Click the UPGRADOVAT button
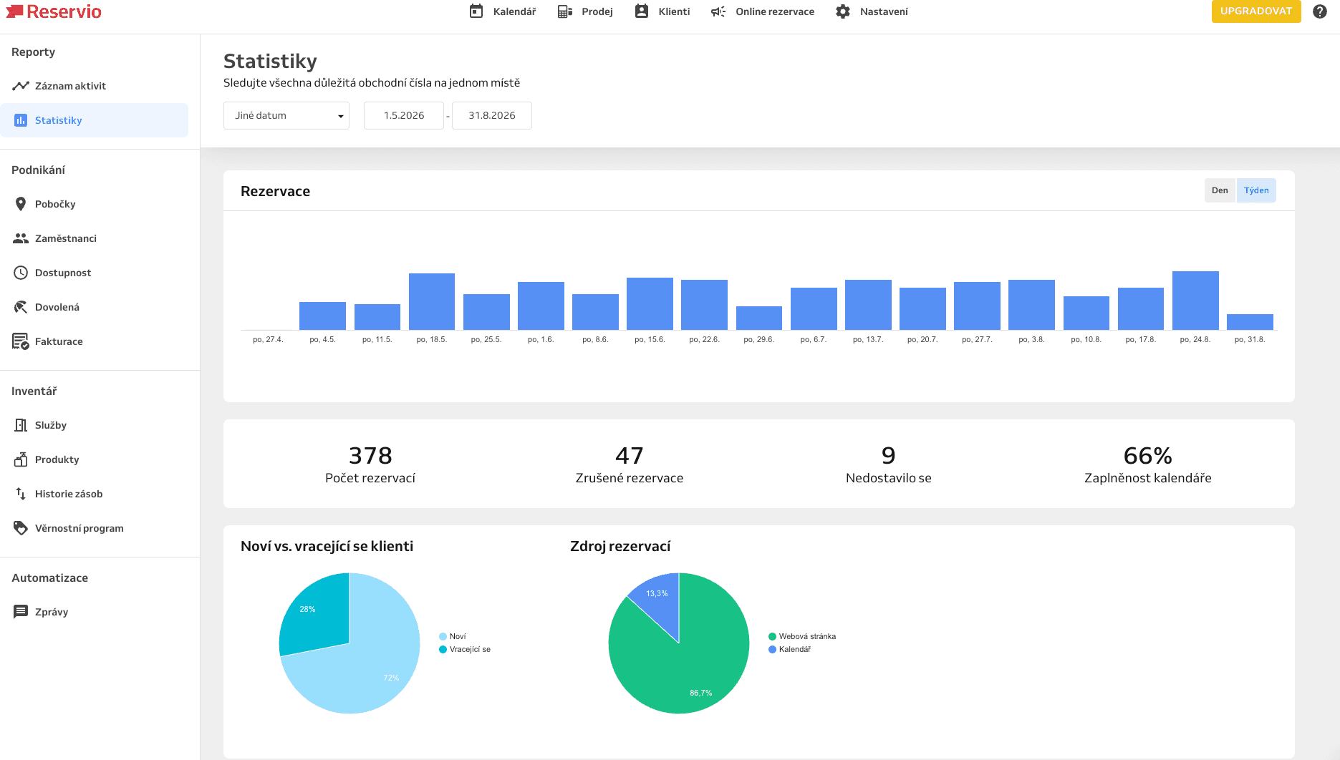Image resolution: width=1340 pixels, height=760 pixels. click(1256, 11)
